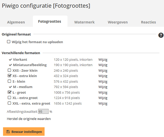Image resolution: width=164 pixels, height=137 pixels.
Task: Click Wijzig for the Vierkant format
Action: click(103, 60)
